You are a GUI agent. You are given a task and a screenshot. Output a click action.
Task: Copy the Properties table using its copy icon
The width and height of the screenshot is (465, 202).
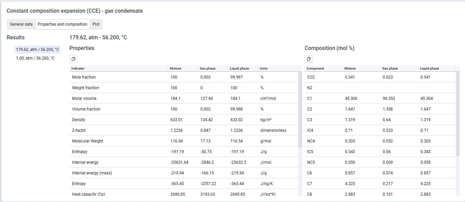tap(73, 59)
